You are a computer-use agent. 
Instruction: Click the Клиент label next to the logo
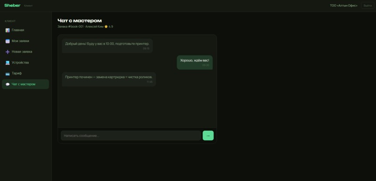pyautogui.click(x=28, y=6)
